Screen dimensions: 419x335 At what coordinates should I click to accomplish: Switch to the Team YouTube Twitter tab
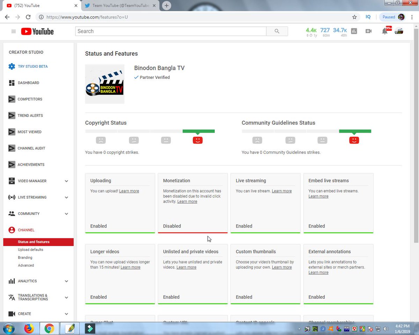[121, 6]
